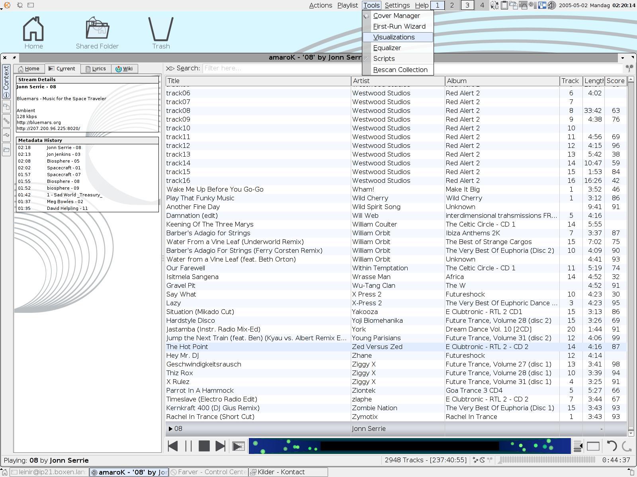Sort playlist by Score column header
Image resolution: width=637 pixels, height=477 pixels.
(x=616, y=81)
